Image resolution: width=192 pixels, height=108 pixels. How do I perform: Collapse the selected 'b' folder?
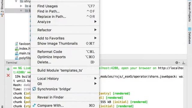21,11
